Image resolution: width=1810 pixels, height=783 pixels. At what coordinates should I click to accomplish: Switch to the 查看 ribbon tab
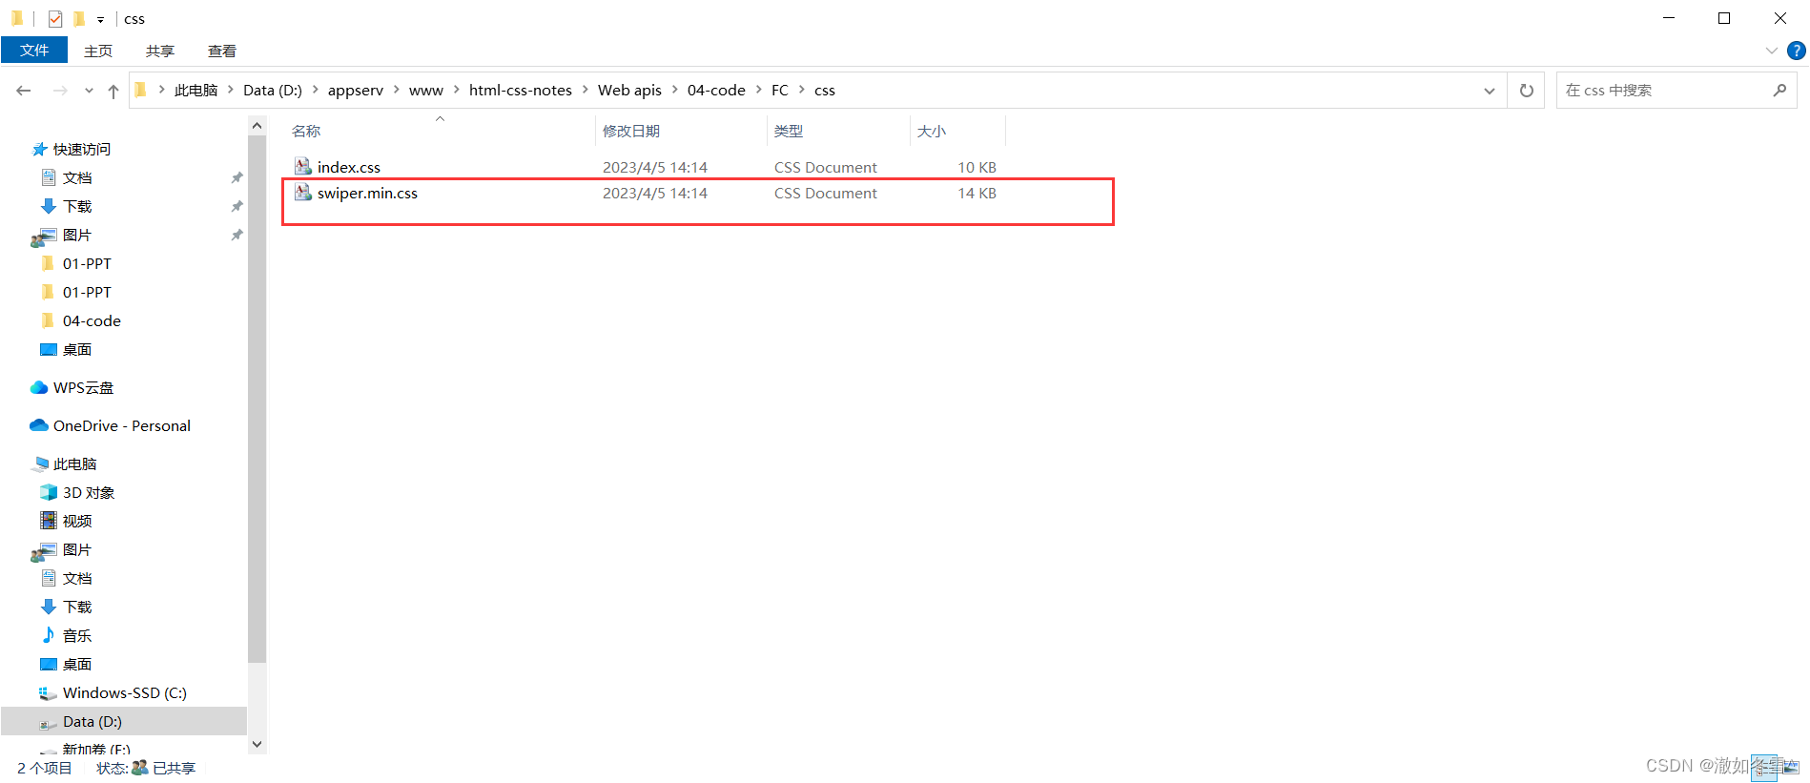pyautogui.click(x=222, y=51)
